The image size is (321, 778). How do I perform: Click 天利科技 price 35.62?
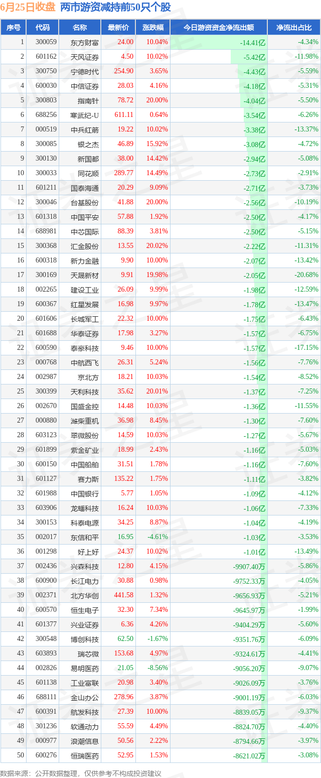[124, 392]
